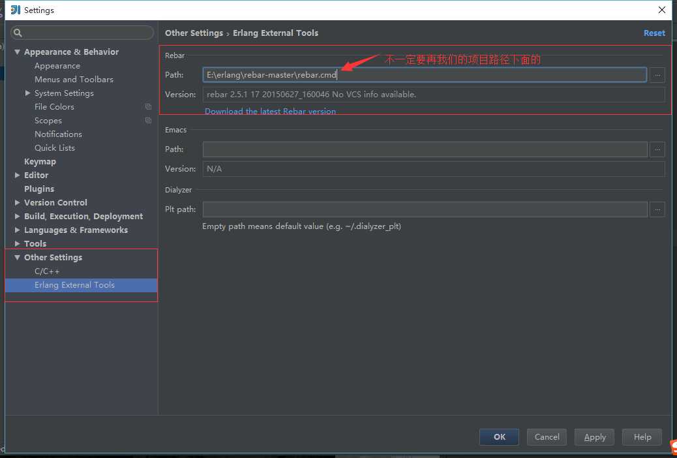Click the Emacs Path input field
This screenshot has height=458, width=677.
(425, 149)
